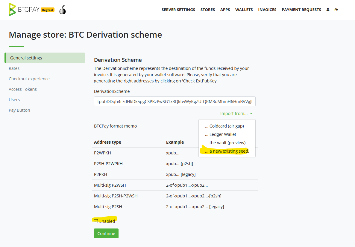Screen dimensions: 355x247
Task: Select the Rates settings section
Action: point(14,68)
